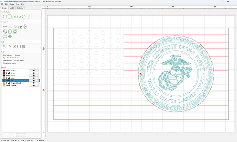Select the Stripes (white) layer name
This screenshot has width=237, height=142.
[x=16, y=83]
